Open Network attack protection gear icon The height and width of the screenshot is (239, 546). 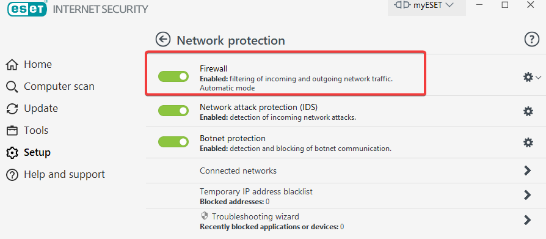pos(528,111)
